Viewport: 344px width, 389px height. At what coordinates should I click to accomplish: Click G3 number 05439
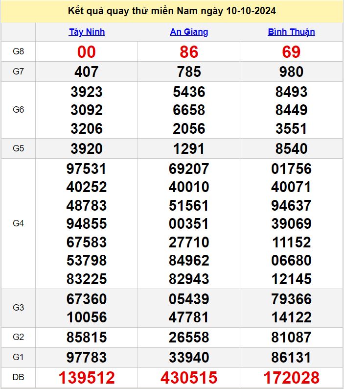(x=189, y=299)
